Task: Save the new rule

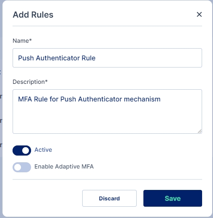Action: point(173,198)
